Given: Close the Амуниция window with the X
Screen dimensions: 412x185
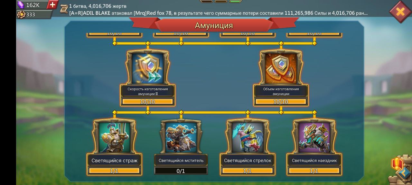Looking at the screenshot, I should coord(400,12).
